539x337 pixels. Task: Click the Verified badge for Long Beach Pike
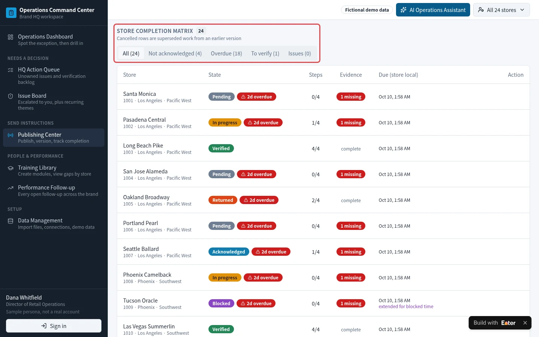pyautogui.click(x=221, y=148)
